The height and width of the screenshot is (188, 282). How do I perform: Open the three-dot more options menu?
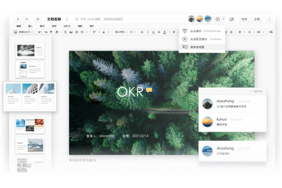pyautogui.click(x=269, y=19)
